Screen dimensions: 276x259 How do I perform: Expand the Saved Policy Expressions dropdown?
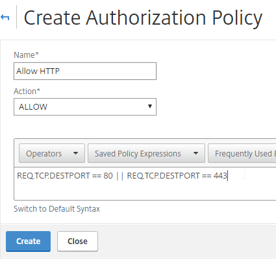146,153
